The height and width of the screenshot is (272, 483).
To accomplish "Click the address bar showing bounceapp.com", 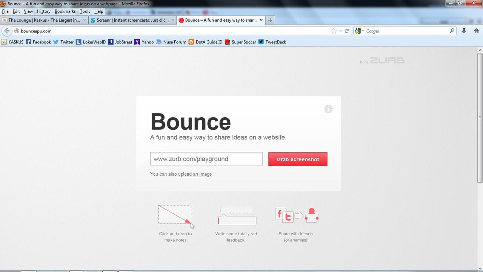I will tap(174, 31).
